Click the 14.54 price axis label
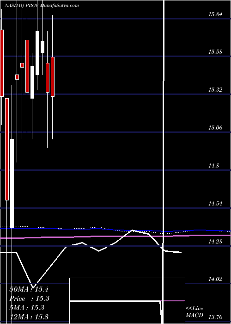231x324 pixels. pos(215,204)
